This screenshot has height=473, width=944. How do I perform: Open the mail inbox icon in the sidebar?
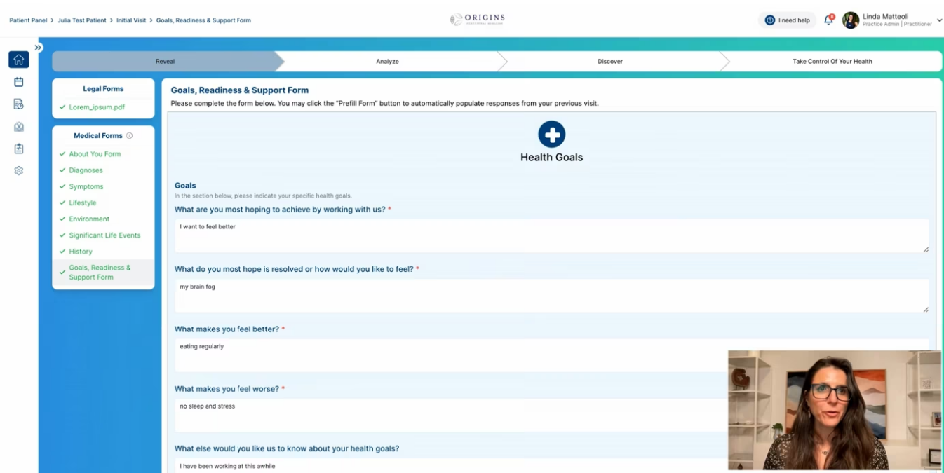(19, 127)
